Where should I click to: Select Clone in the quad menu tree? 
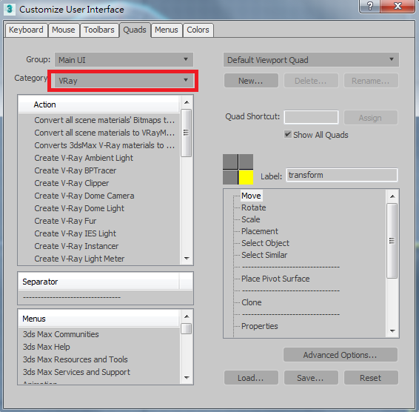point(252,302)
